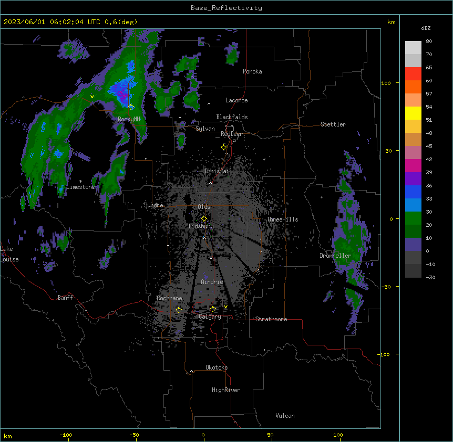Select the bright green 30 dBZ legend swatch

(413, 218)
